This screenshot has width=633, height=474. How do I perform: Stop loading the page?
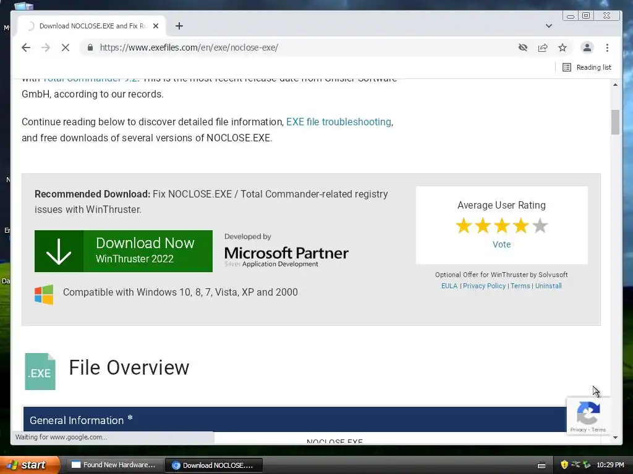point(66,48)
